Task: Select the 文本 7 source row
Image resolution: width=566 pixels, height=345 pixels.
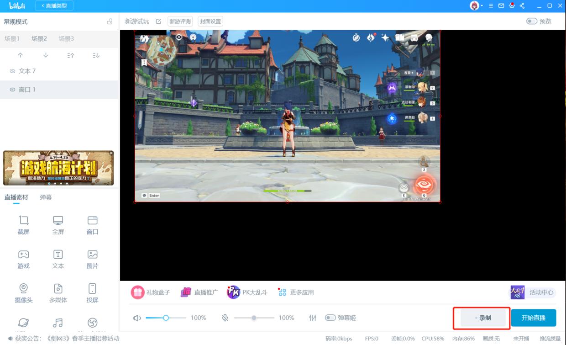Action: pos(59,71)
